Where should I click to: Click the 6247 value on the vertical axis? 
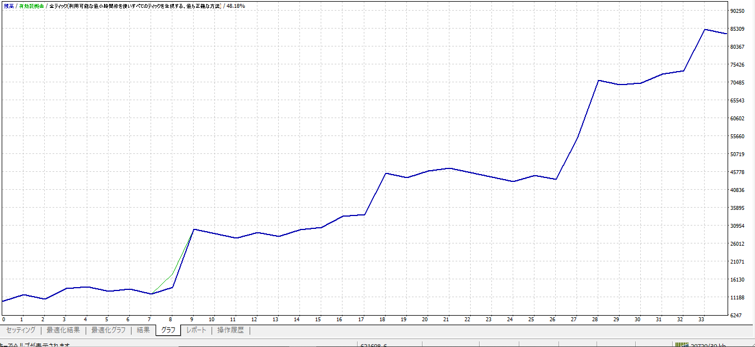tap(737, 316)
